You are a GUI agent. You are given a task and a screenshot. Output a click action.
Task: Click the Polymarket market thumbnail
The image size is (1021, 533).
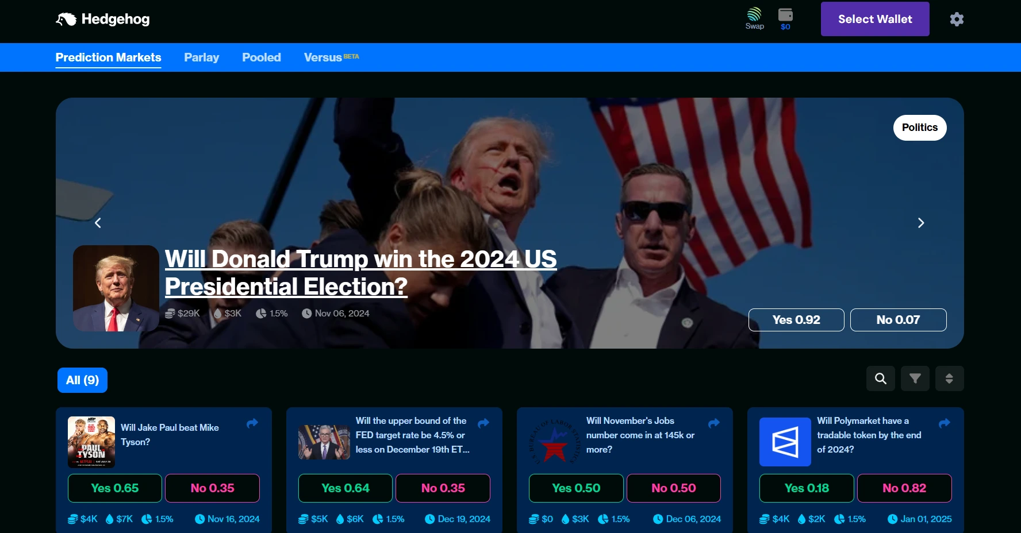click(x=785, y=442)
